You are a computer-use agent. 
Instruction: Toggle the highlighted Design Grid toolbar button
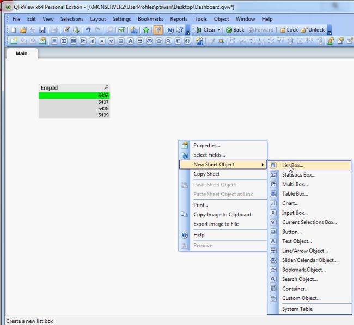pos(158,30)
